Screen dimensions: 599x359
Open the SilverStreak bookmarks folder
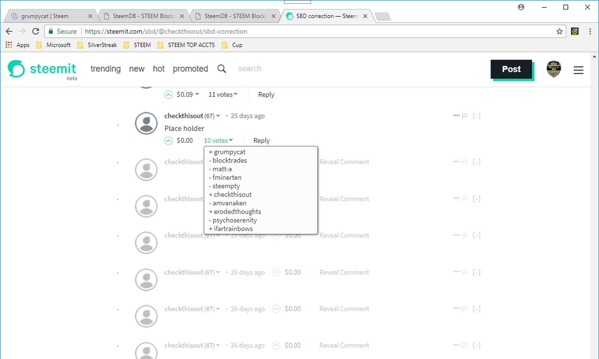(97, 45)
